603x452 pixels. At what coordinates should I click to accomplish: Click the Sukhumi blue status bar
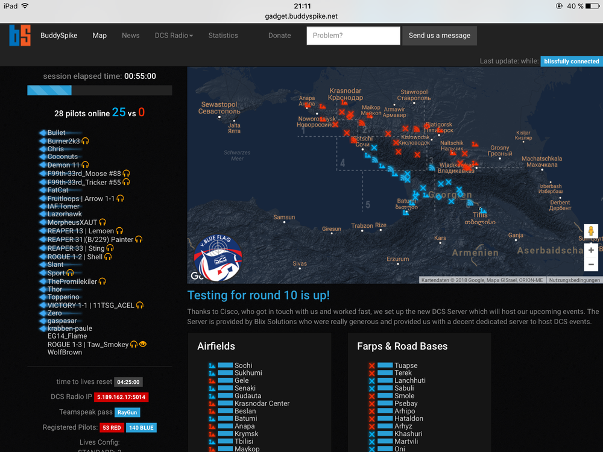tap(226, 373)
